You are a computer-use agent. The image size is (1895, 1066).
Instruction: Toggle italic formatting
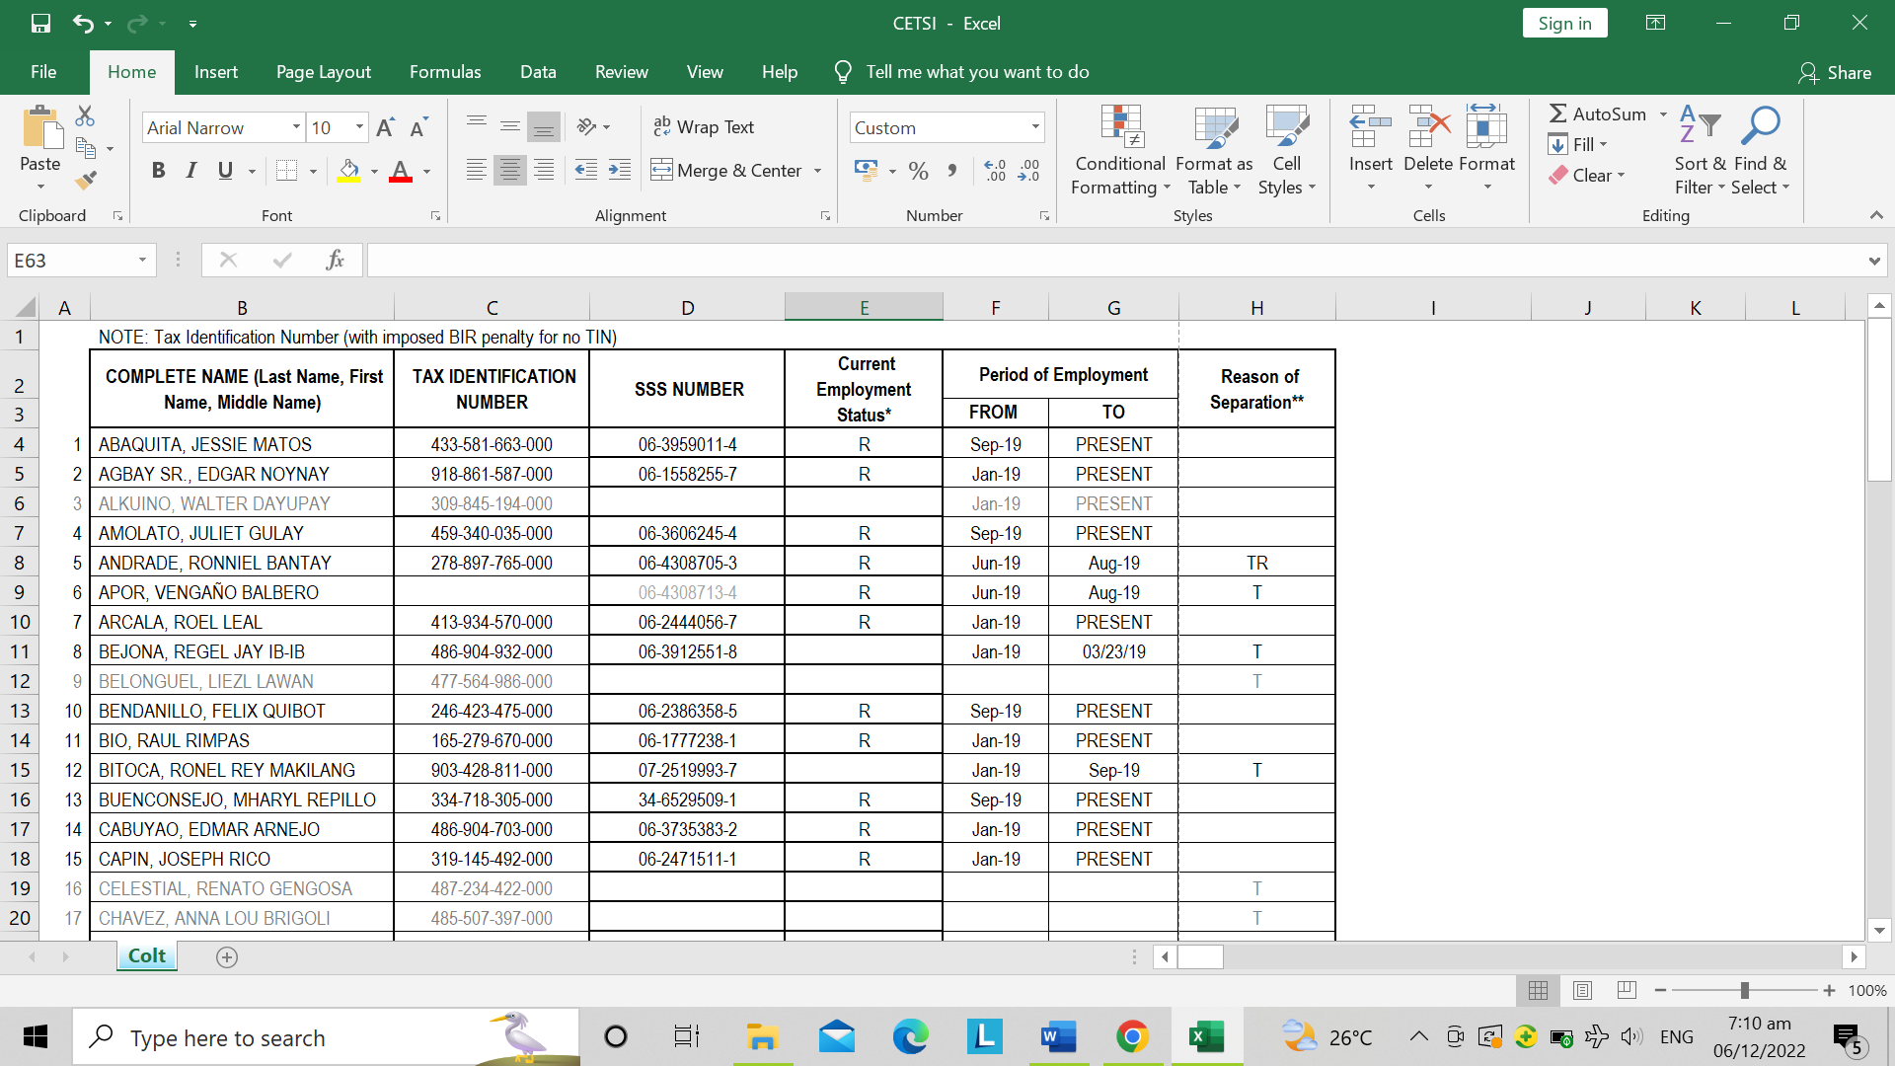click(191, 171)
